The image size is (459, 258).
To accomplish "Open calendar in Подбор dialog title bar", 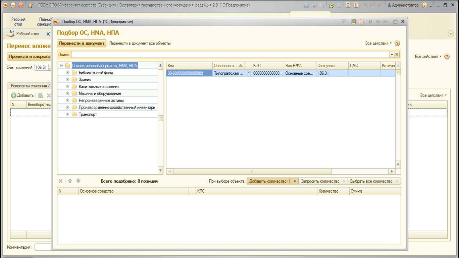I will [361, 22].
